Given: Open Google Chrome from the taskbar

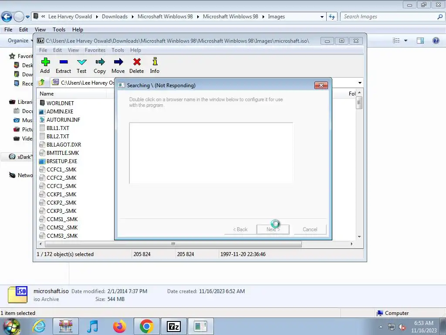Looking at the screenshot, I should click(x=146, y=326).
